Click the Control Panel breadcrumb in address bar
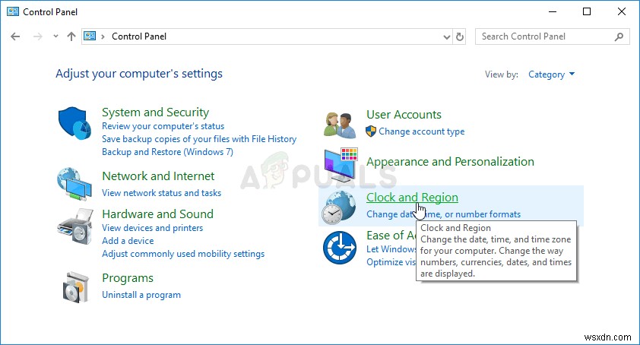The height and width of the screenshot is (345, 640). click(139, 36)
